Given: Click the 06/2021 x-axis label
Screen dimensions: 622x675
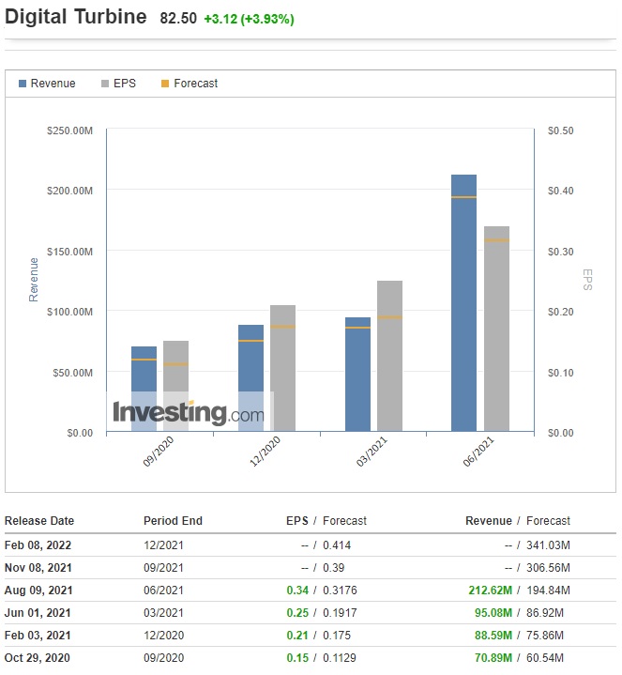Looking at the screenshot, I should (478, 451).
